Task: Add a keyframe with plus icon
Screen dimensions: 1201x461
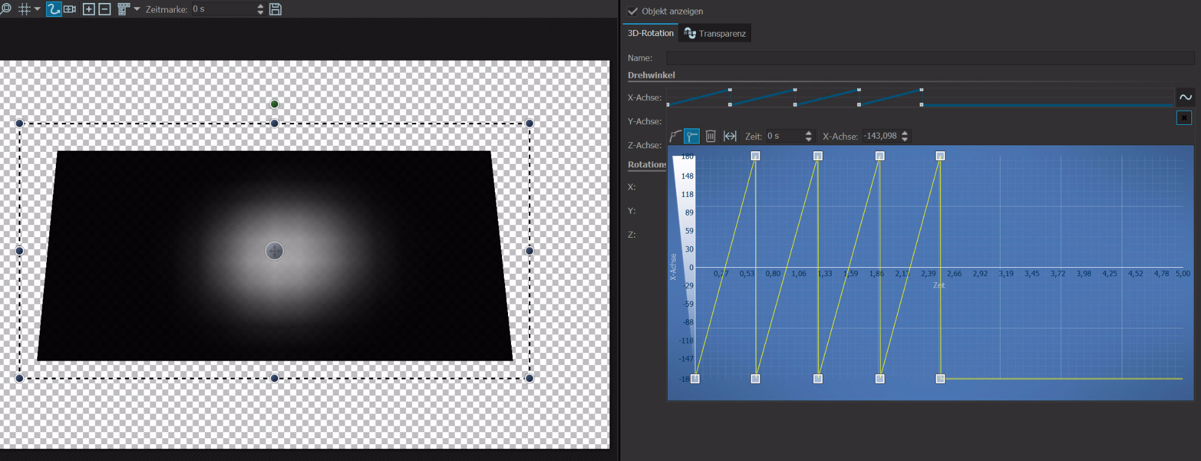Action: (89, 9)
